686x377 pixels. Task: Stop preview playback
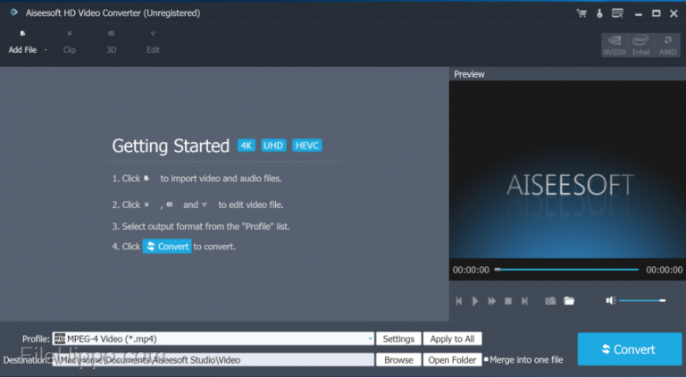(x=508, y=301)
